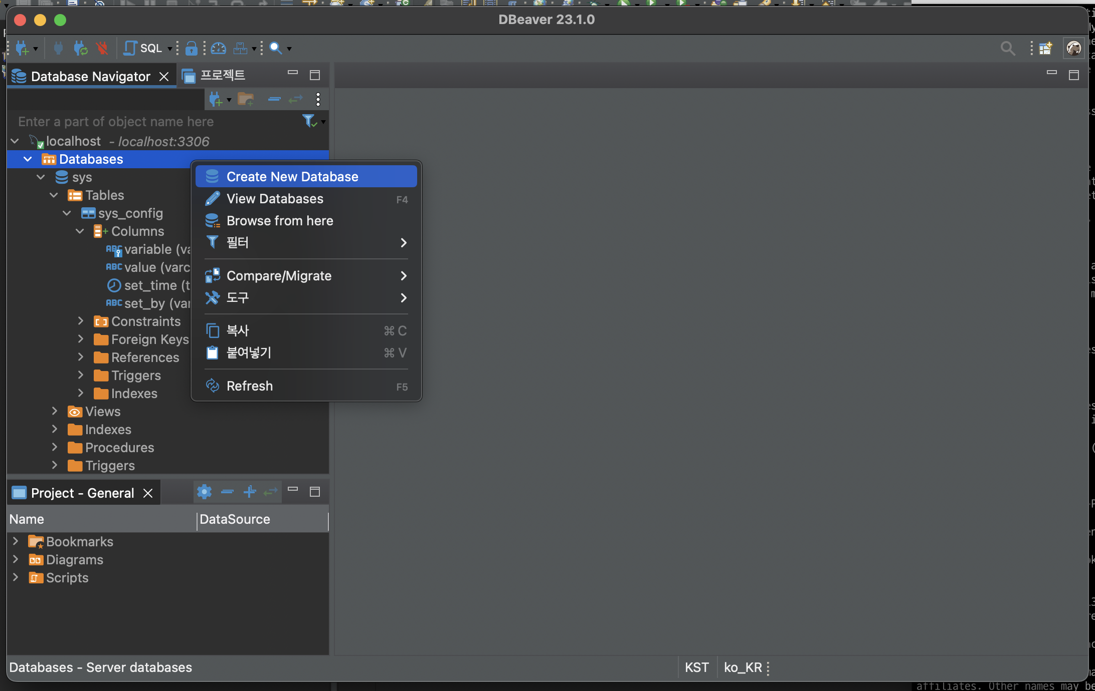The height and width of the screenshot is (691, 1095).
Task: Open the SQL editor toolbar button
Action: [x=143, y=48]
